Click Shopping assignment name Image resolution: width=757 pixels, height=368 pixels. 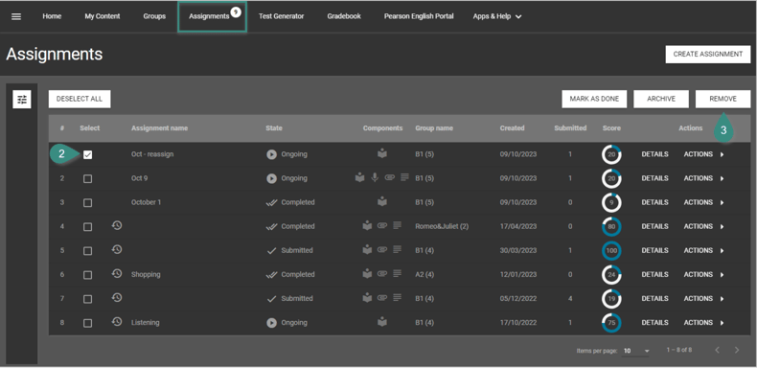pos(146,274)
